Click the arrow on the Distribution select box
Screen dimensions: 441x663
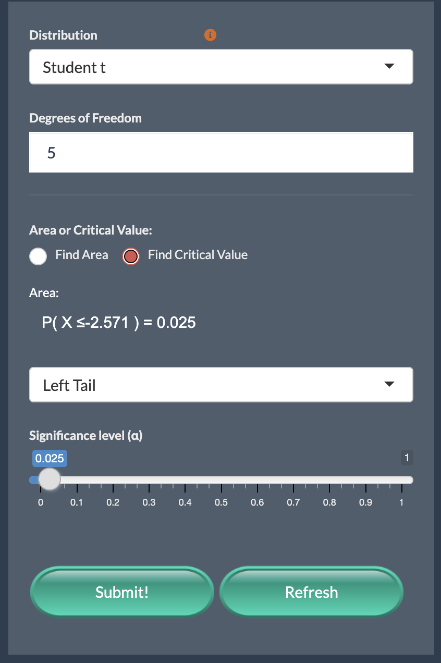[389, 67]
